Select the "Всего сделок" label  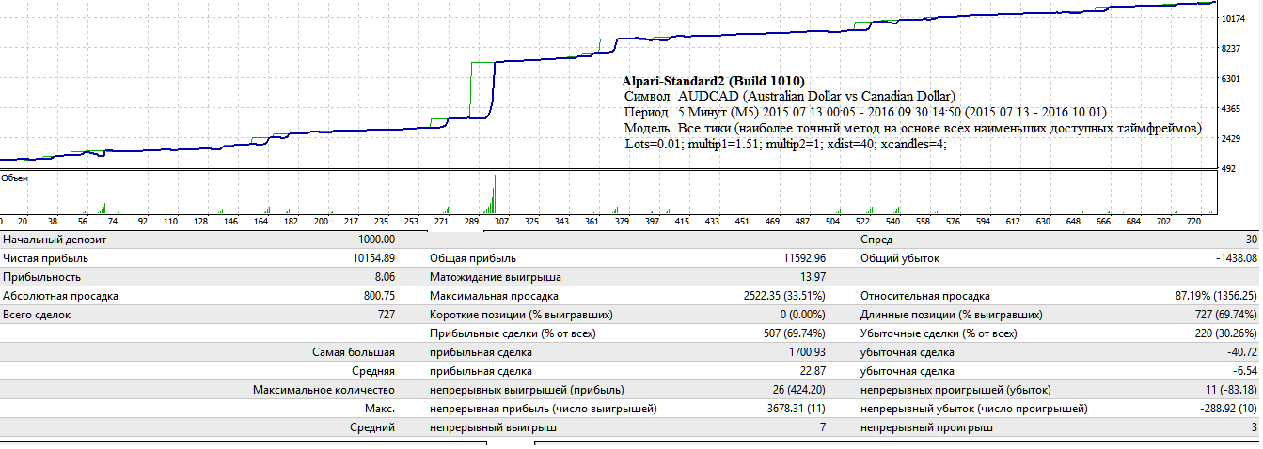coord(37,315)
